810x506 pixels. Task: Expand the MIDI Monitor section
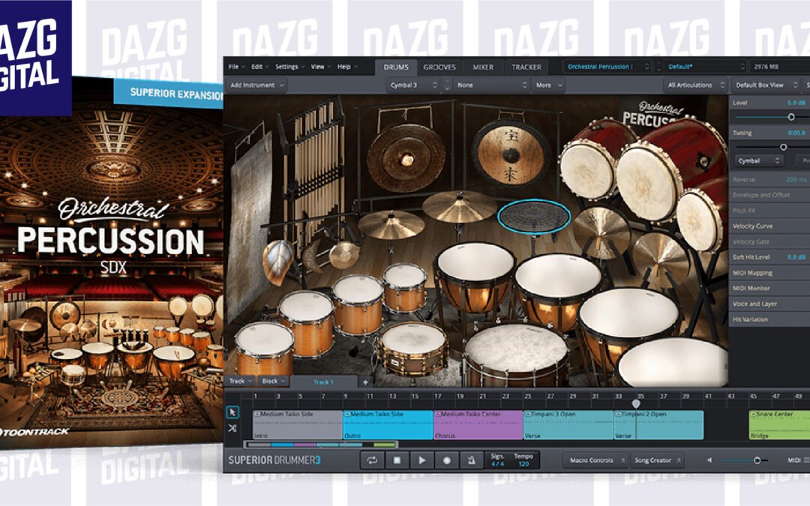coord(769,288)
